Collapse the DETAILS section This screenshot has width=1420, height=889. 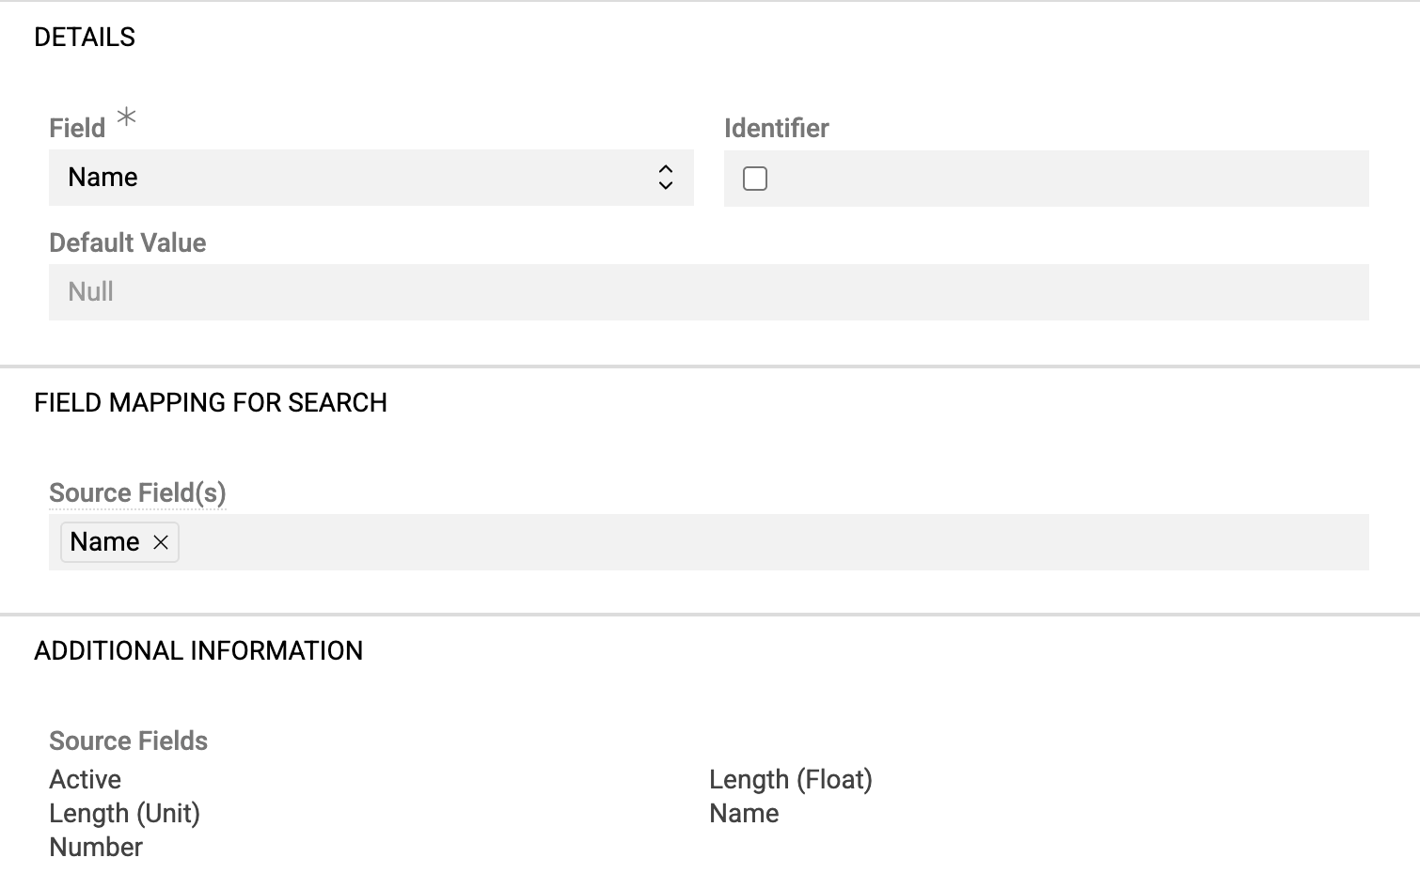(x=85, y=37)
